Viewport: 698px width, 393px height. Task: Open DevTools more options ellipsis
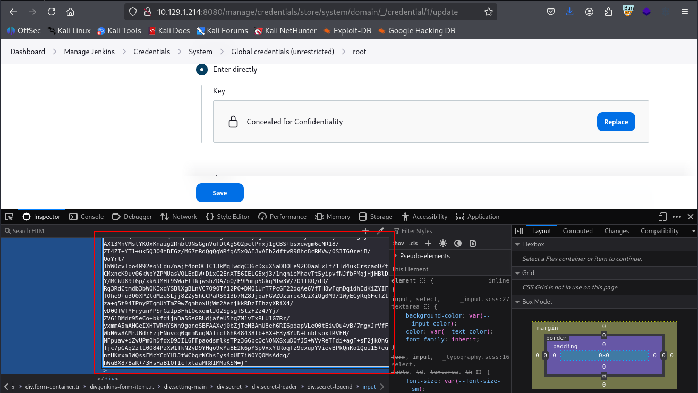pyautogui.click(x=676, y=217)
